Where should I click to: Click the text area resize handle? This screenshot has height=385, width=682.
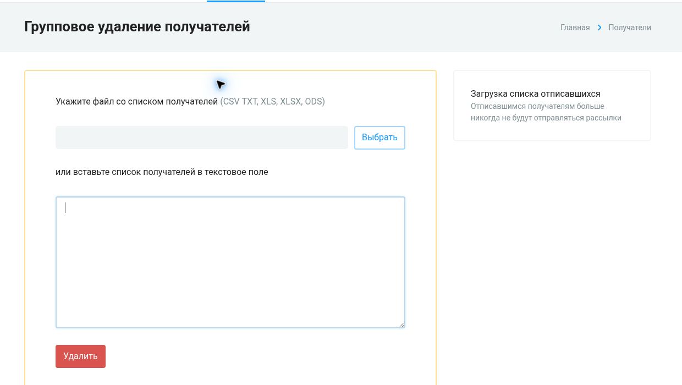click(402, 324)
